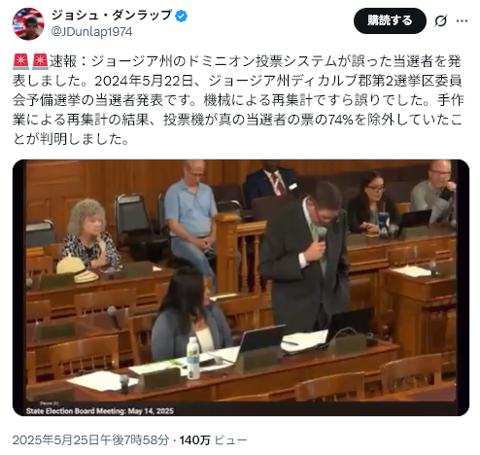Click the blue verified badge
Viewport: 480px width, 455px height.
[181, 16]
